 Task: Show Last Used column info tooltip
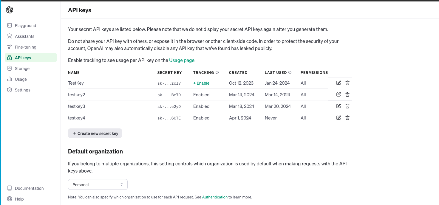pyautogui.click(x=290, y=72)
